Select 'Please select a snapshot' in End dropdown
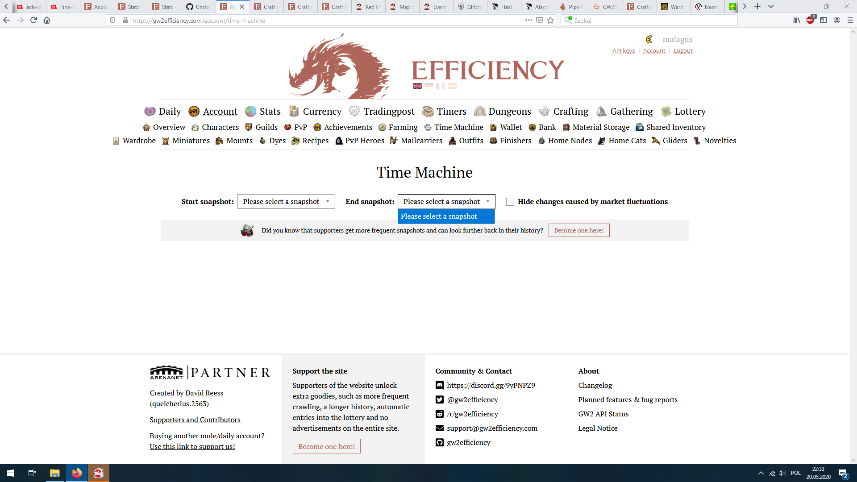Viewport: 857px width, 482px height. [446, 216]
